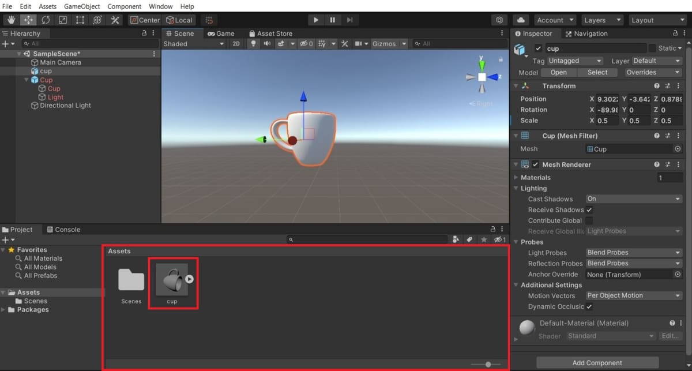Uncheck Receive Shadows checkbox
Image resolution: width=692 pixels, height=371 pixels.
pos(589,210)
